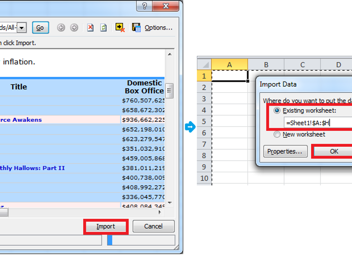The width and height of the screenshot is (352, 264).
Task: Select row 10 header in spreadsheet
Action: coord(204,178)
